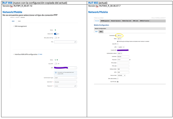This screenshot has height=119, width=173.
Task: Click the signal antenna status icon under WAN APN
Action: [x=55, y=60]
